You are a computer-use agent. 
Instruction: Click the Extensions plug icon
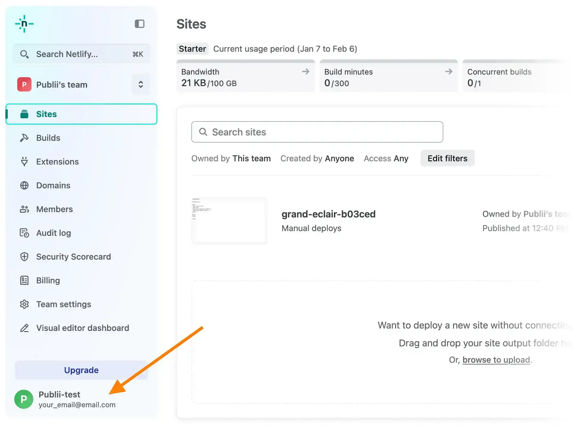click(x=24, y=162)
